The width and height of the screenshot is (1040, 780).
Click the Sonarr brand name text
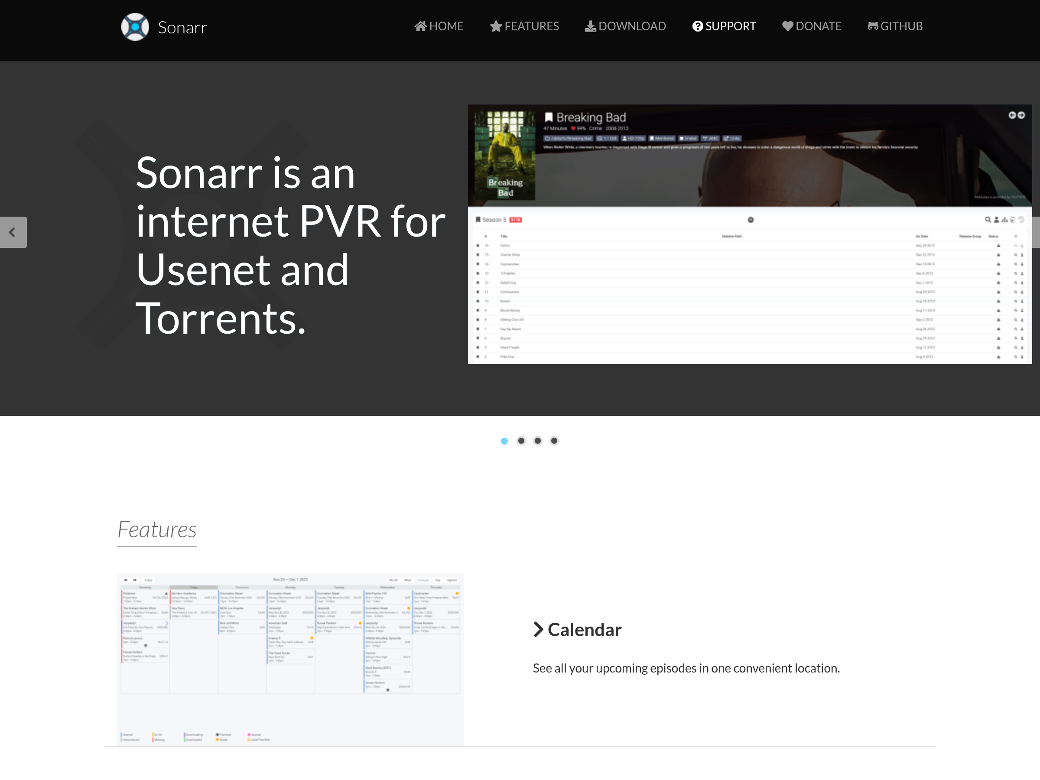point(182,28)
